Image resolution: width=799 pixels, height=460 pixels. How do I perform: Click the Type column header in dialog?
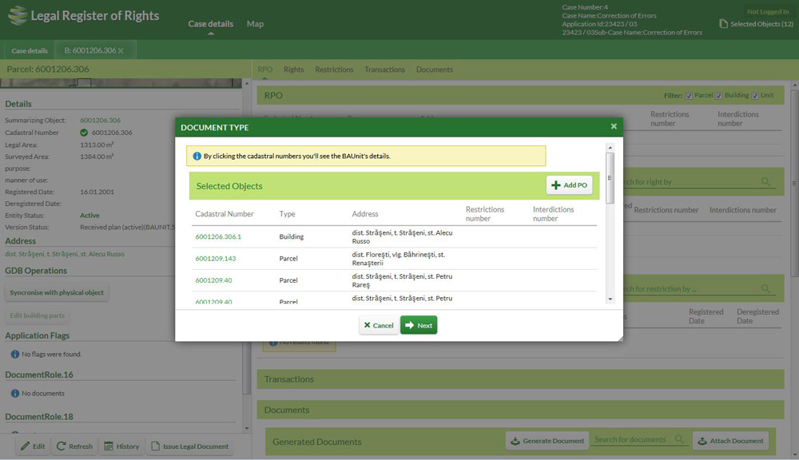tap(287, 214)
